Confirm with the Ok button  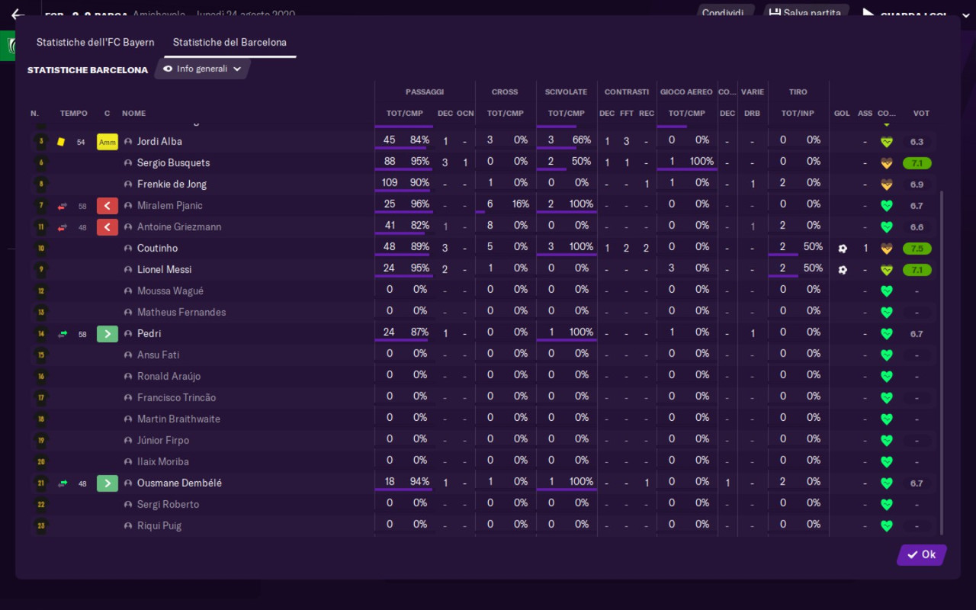coord(921,554)
